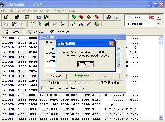Click code view scroll down arrow
Screen dimensions: 165x122
pyautogui.click(x=161, y=117)
